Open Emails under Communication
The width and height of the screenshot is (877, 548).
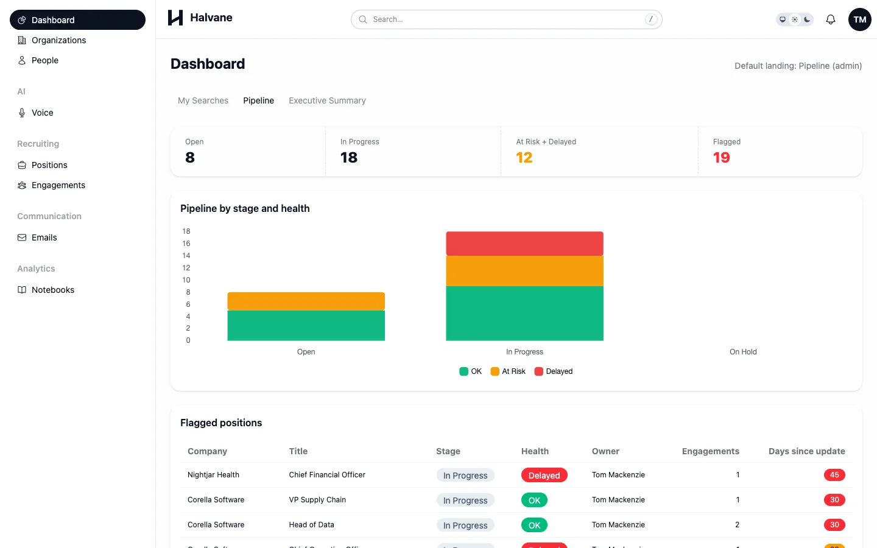[x=77, y=237]
